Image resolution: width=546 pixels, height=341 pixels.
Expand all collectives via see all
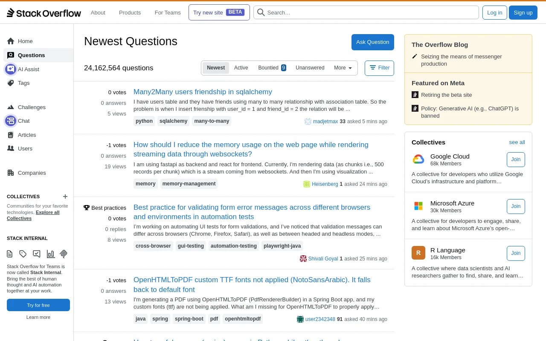[x=517, y=142]
